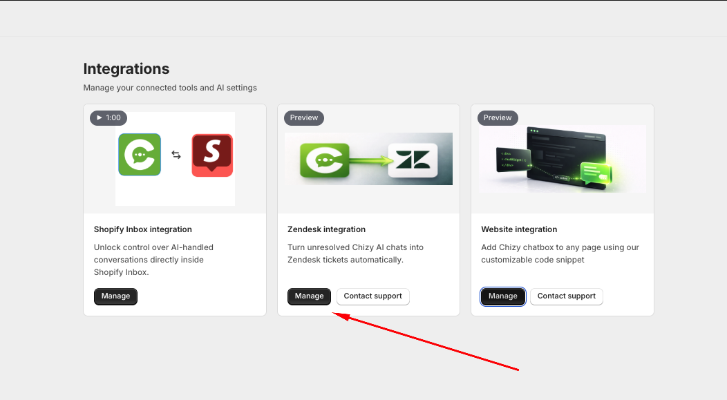Click the red Shopify Inbox S logo
This screenshot has height=400, width=727.
(212, 155)
